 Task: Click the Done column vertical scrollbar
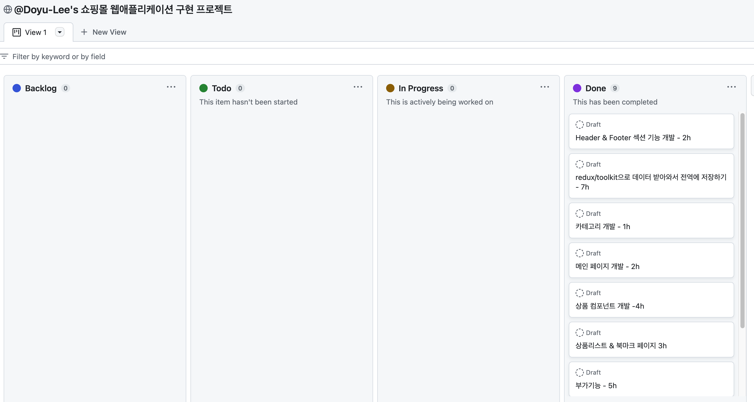tap(742, 221)
